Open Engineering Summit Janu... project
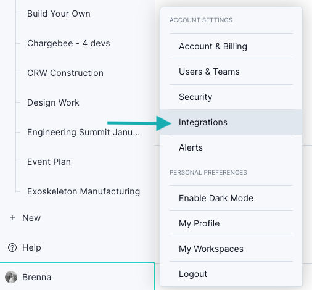The height and width of the screenshot is (290, 312). 83,132
